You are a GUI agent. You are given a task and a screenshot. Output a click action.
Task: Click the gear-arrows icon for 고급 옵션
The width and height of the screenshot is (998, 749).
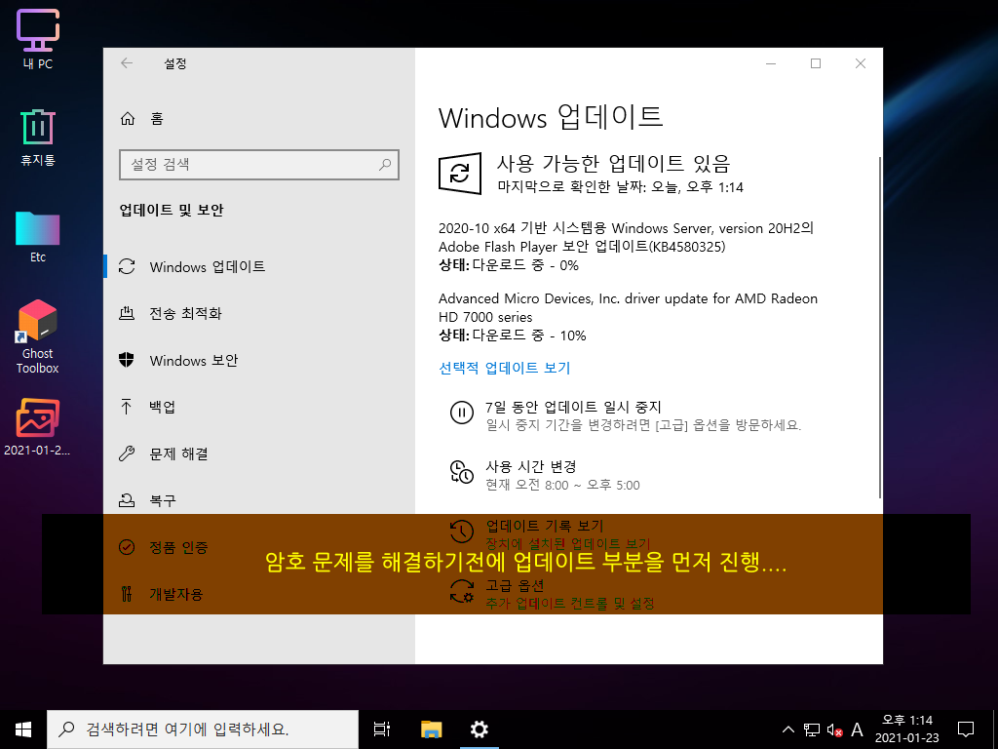pos(461,590)
